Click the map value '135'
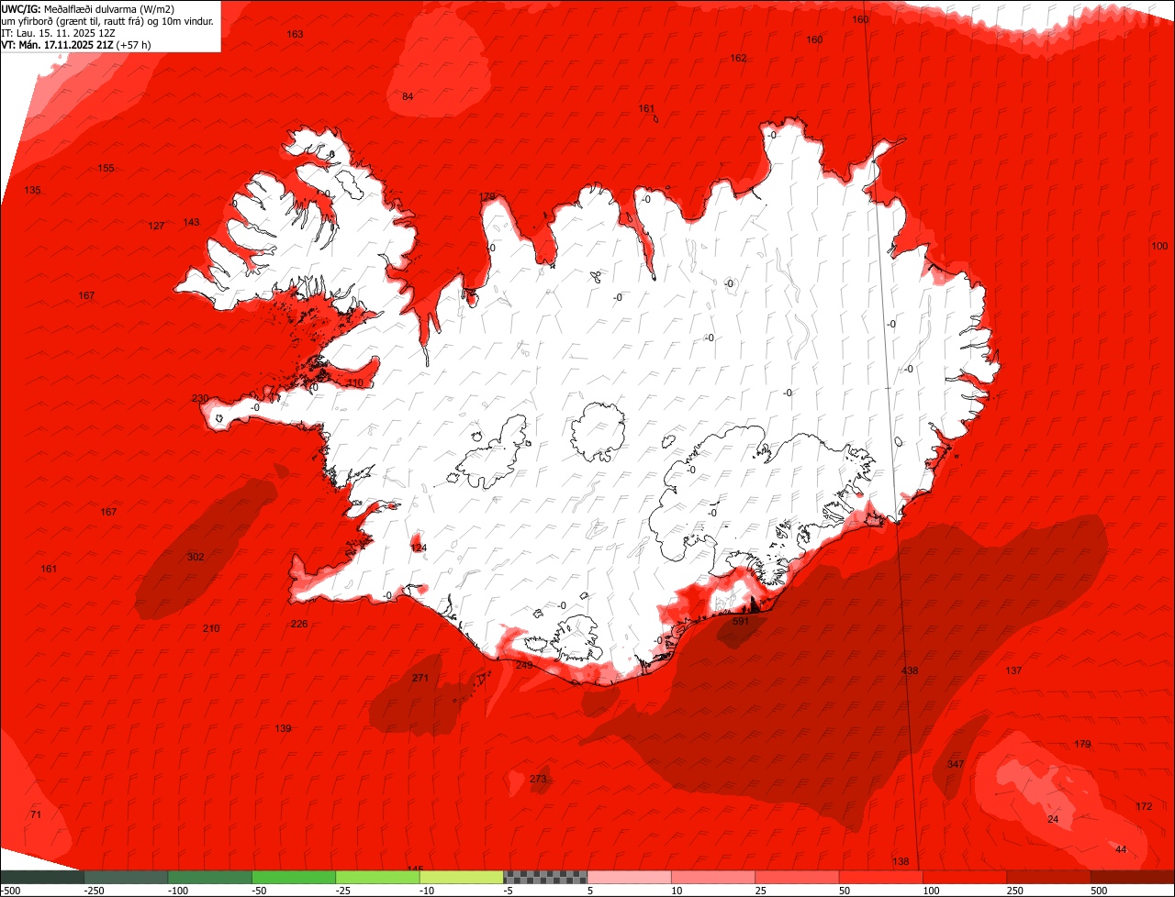This screenshot has width=1175, height=897. tap(32, 191)
